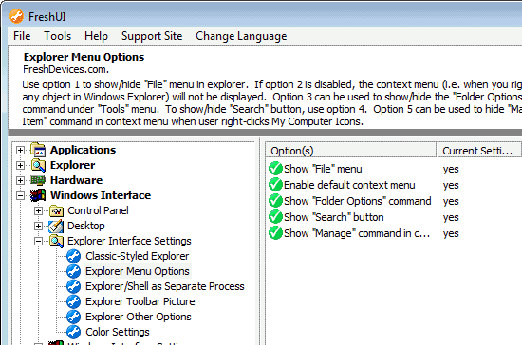Image resolution: width=522 pixels, height=345 pixels.
Task: Click wrench icon beside Explorer/Shell as Separate Process
Action: 73,286
